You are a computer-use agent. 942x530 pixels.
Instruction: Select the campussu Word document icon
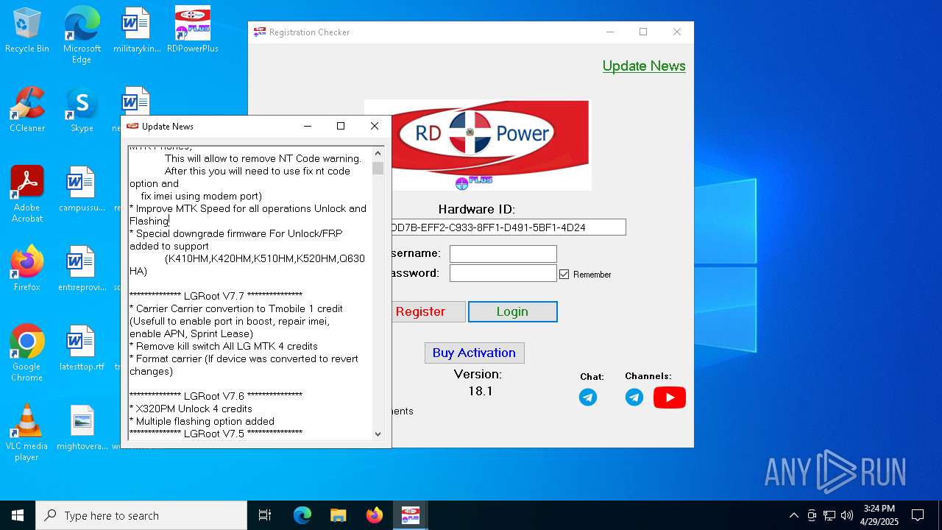[x=82, y=190]
